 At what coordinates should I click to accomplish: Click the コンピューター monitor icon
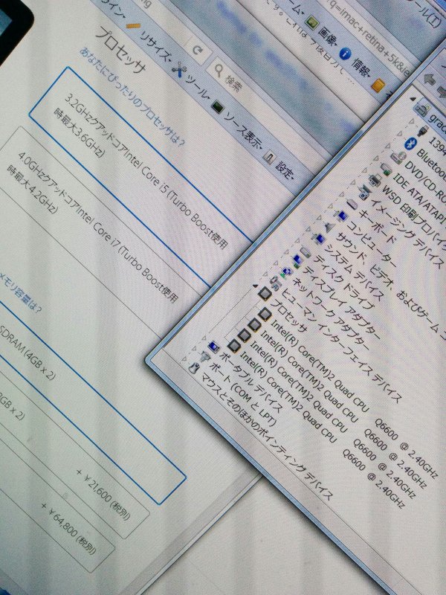point(341,216)
